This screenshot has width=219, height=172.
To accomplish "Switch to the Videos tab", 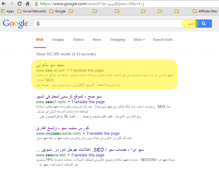I will coord(78,40).
